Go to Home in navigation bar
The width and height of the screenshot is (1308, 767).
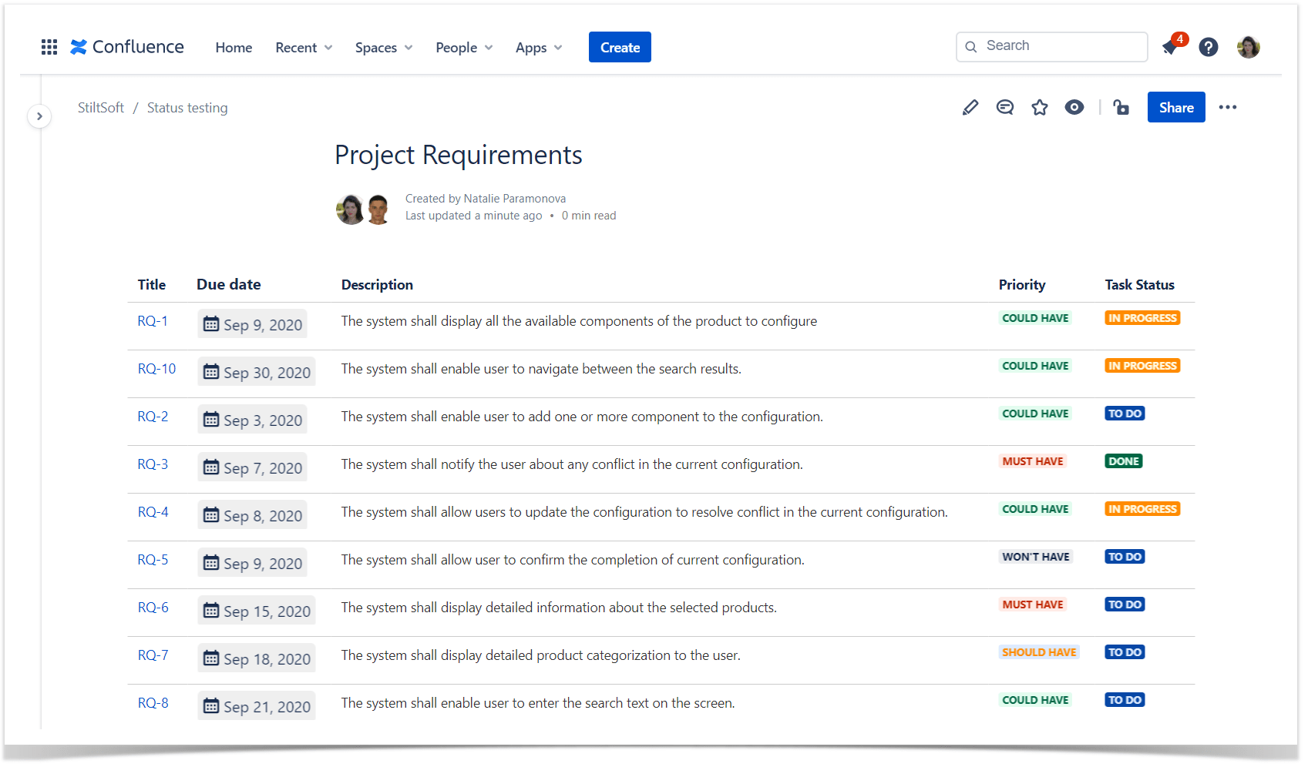coord(234,48)
